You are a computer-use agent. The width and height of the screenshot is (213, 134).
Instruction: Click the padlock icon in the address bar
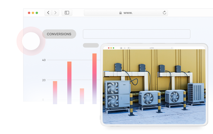tap(121, 13)
